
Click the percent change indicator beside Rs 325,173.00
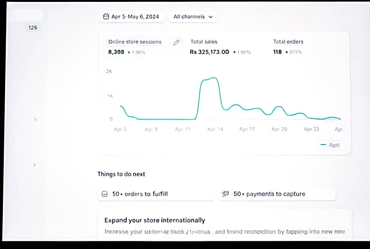pyautogui.click(x=243, y=52)
